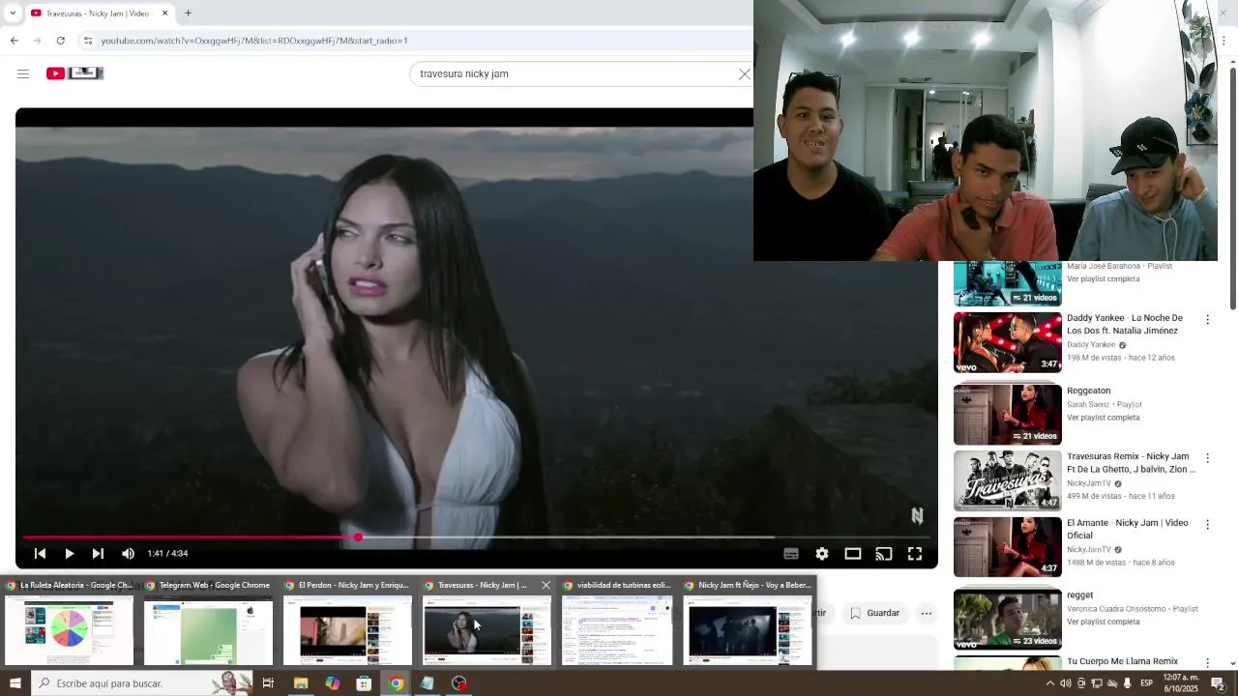
Task: Enter fullscreen mode
Action: (915, 554)
